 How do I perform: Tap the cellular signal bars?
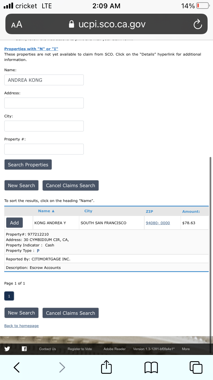point(8,6)
